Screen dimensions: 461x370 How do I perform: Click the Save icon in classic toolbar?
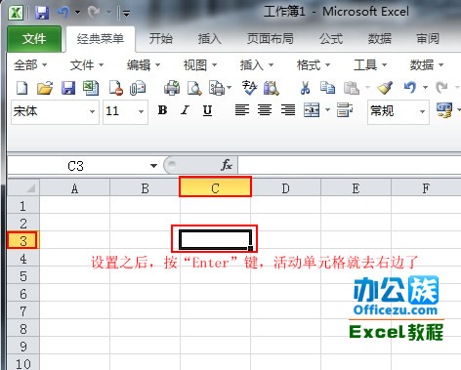(x=68, y=88)
